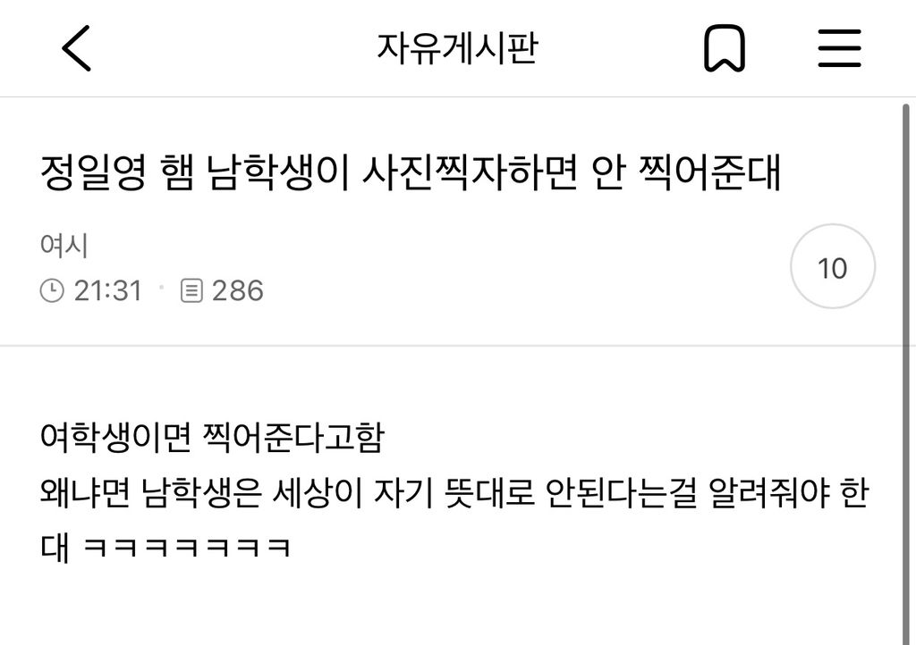The width and height of the screenshot is (916, 645).
Task: Click the name 정일영 in the post title
Action: tap(93, 172)
